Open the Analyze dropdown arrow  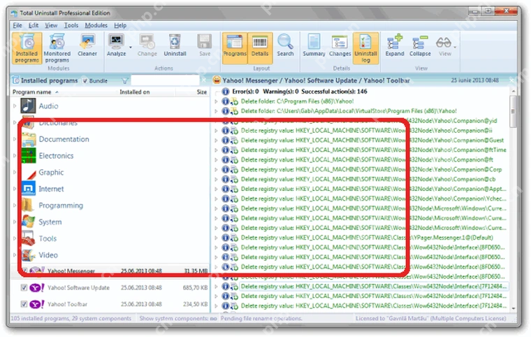click(x=131, y=48)
